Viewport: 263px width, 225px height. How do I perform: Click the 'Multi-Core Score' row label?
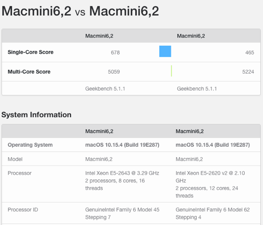click(x=29, y=72)
